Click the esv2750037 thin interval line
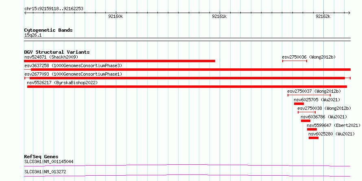 coord(309,95)
